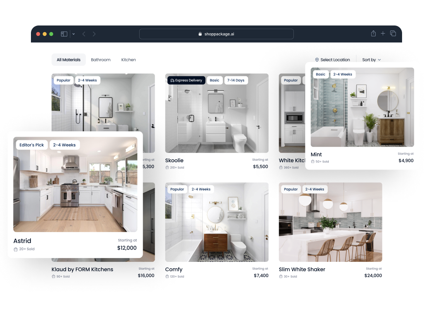Expand the Sort by dropdown
The height and width of the screenshot is (309, 433).
(x=371, y=60)
